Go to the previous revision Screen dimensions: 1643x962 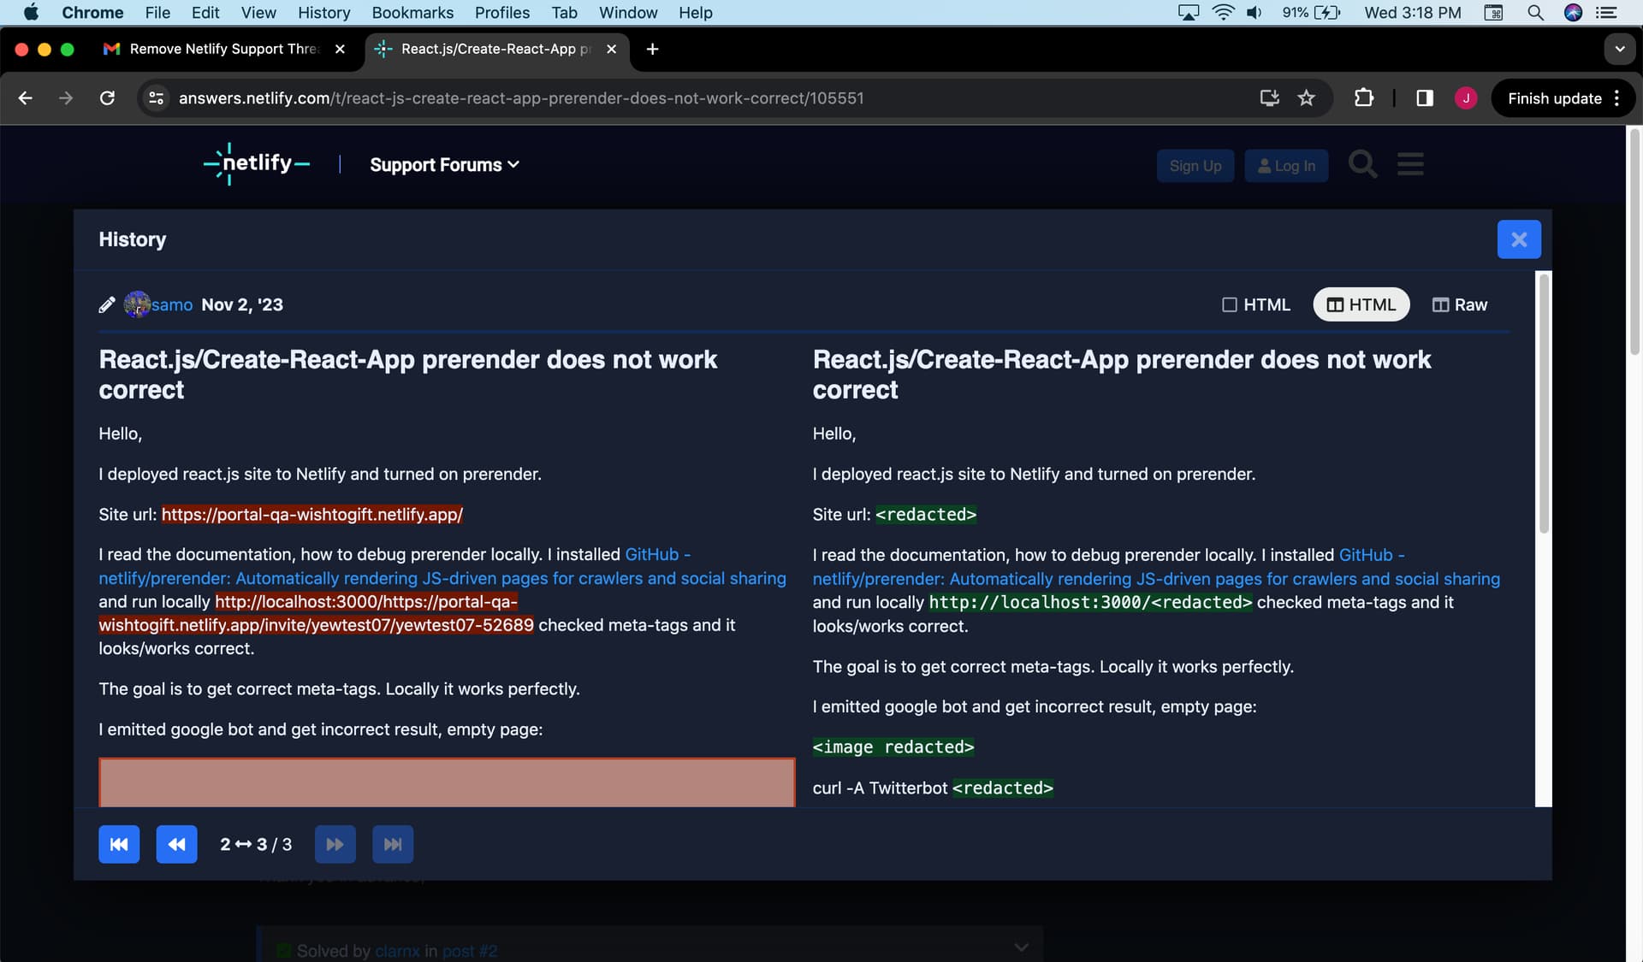point(176,844)
